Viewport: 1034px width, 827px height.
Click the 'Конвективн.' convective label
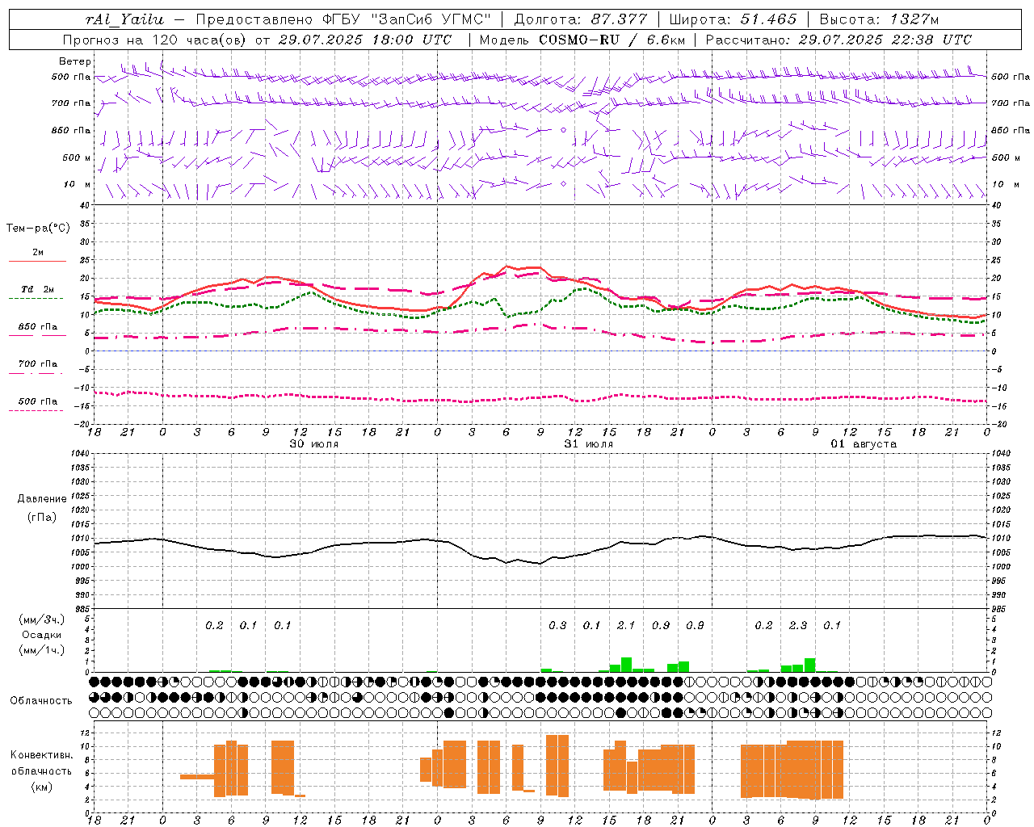(42, 755)
